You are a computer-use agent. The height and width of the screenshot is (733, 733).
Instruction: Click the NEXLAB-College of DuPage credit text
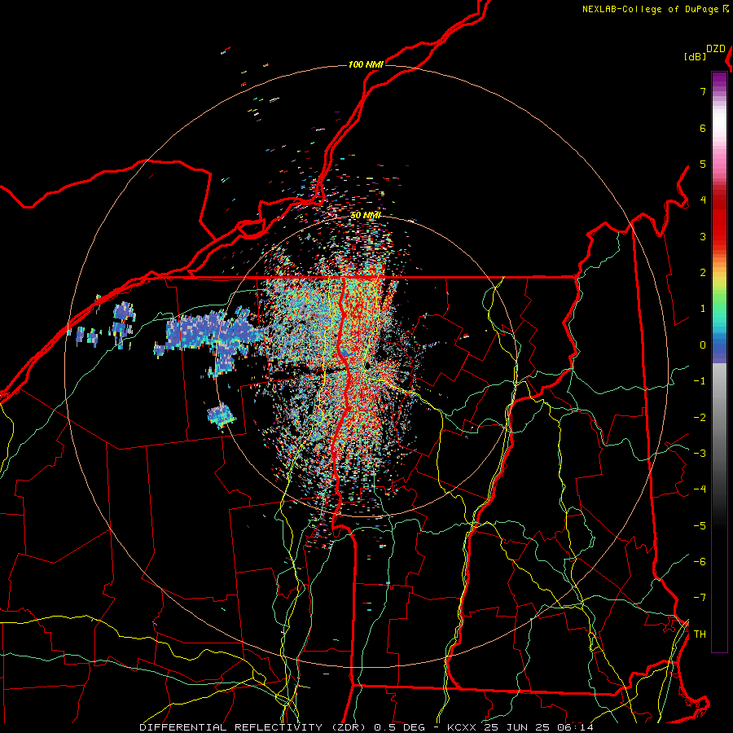[x=652, y=9]
